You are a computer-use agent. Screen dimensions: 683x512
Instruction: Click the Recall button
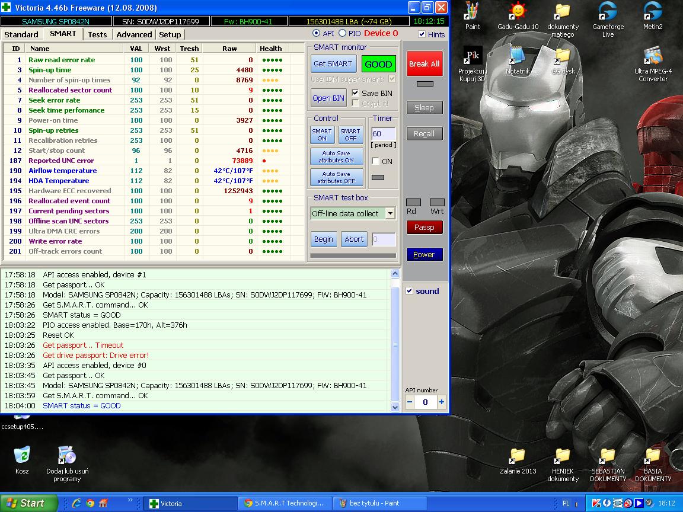pos(425,134)
